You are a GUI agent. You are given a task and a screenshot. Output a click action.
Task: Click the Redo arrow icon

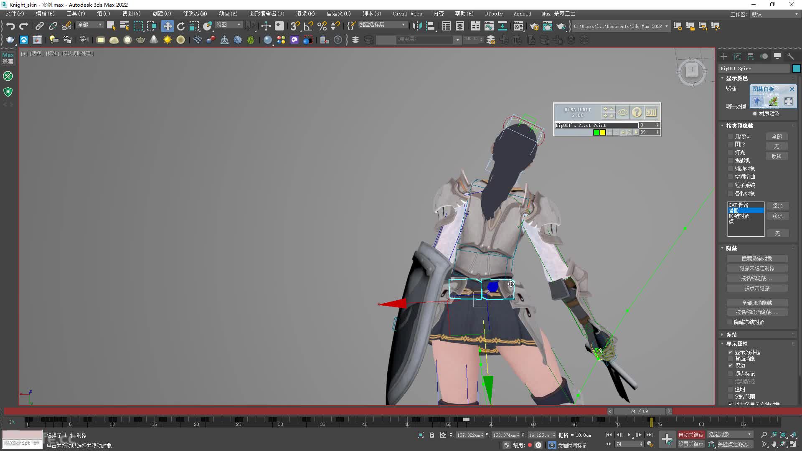click(x=24, y=26)
